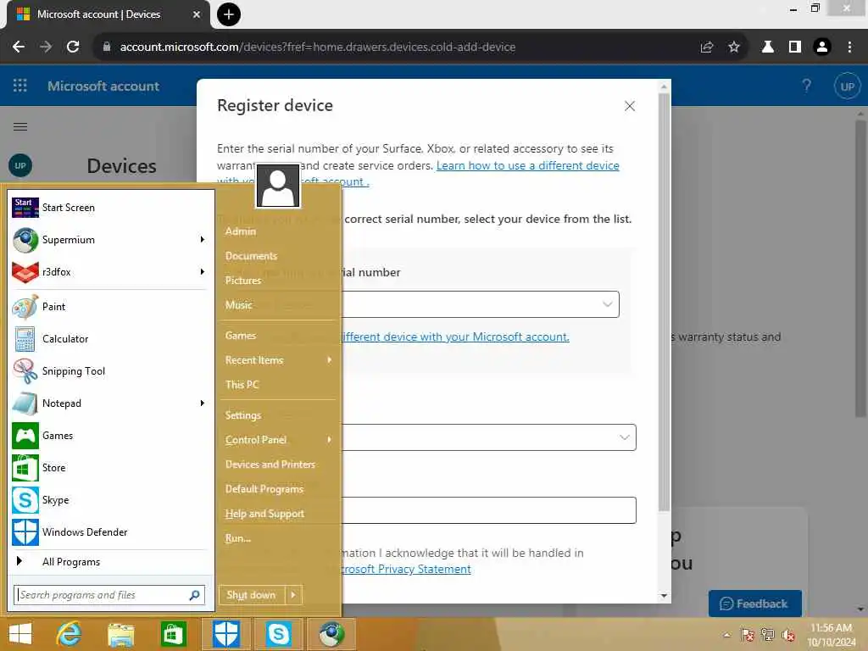
Task: Open Store app from taskbar
Action: [x=173, y=634]
